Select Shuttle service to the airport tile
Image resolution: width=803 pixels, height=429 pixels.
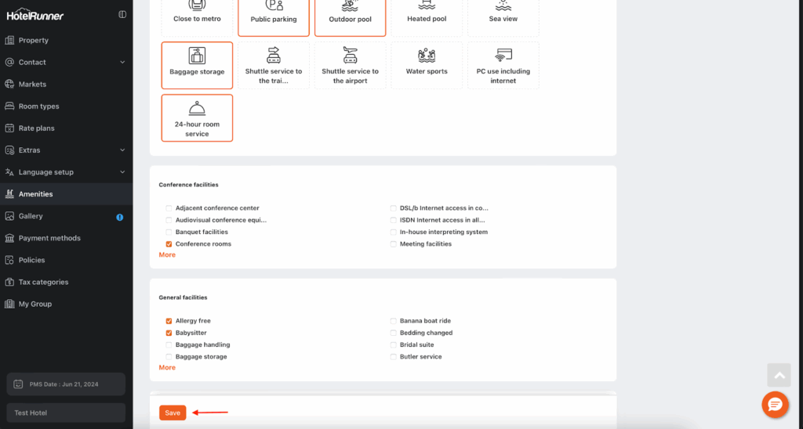(x=350, y=64)
